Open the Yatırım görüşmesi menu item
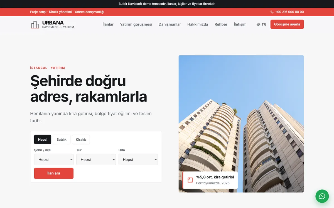 pyautogui.click(x=136, y=24)
